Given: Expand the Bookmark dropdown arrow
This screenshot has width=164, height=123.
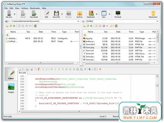Looking at the screenshot, I should click(x=97, y=14).
